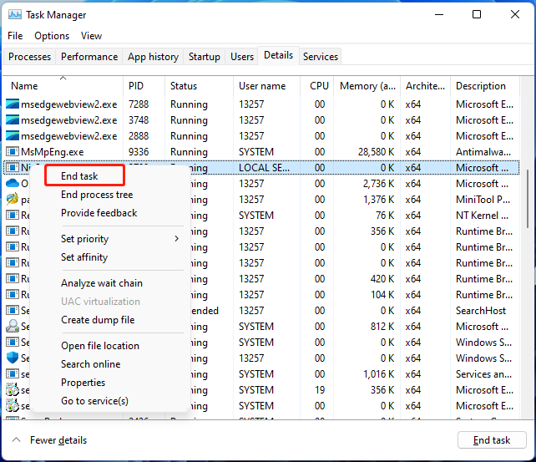Viewport: 536px width, 462px height.
Task: Click icon of highlighted LOCAL SE... process row
Action: click(x=13, y=167)
